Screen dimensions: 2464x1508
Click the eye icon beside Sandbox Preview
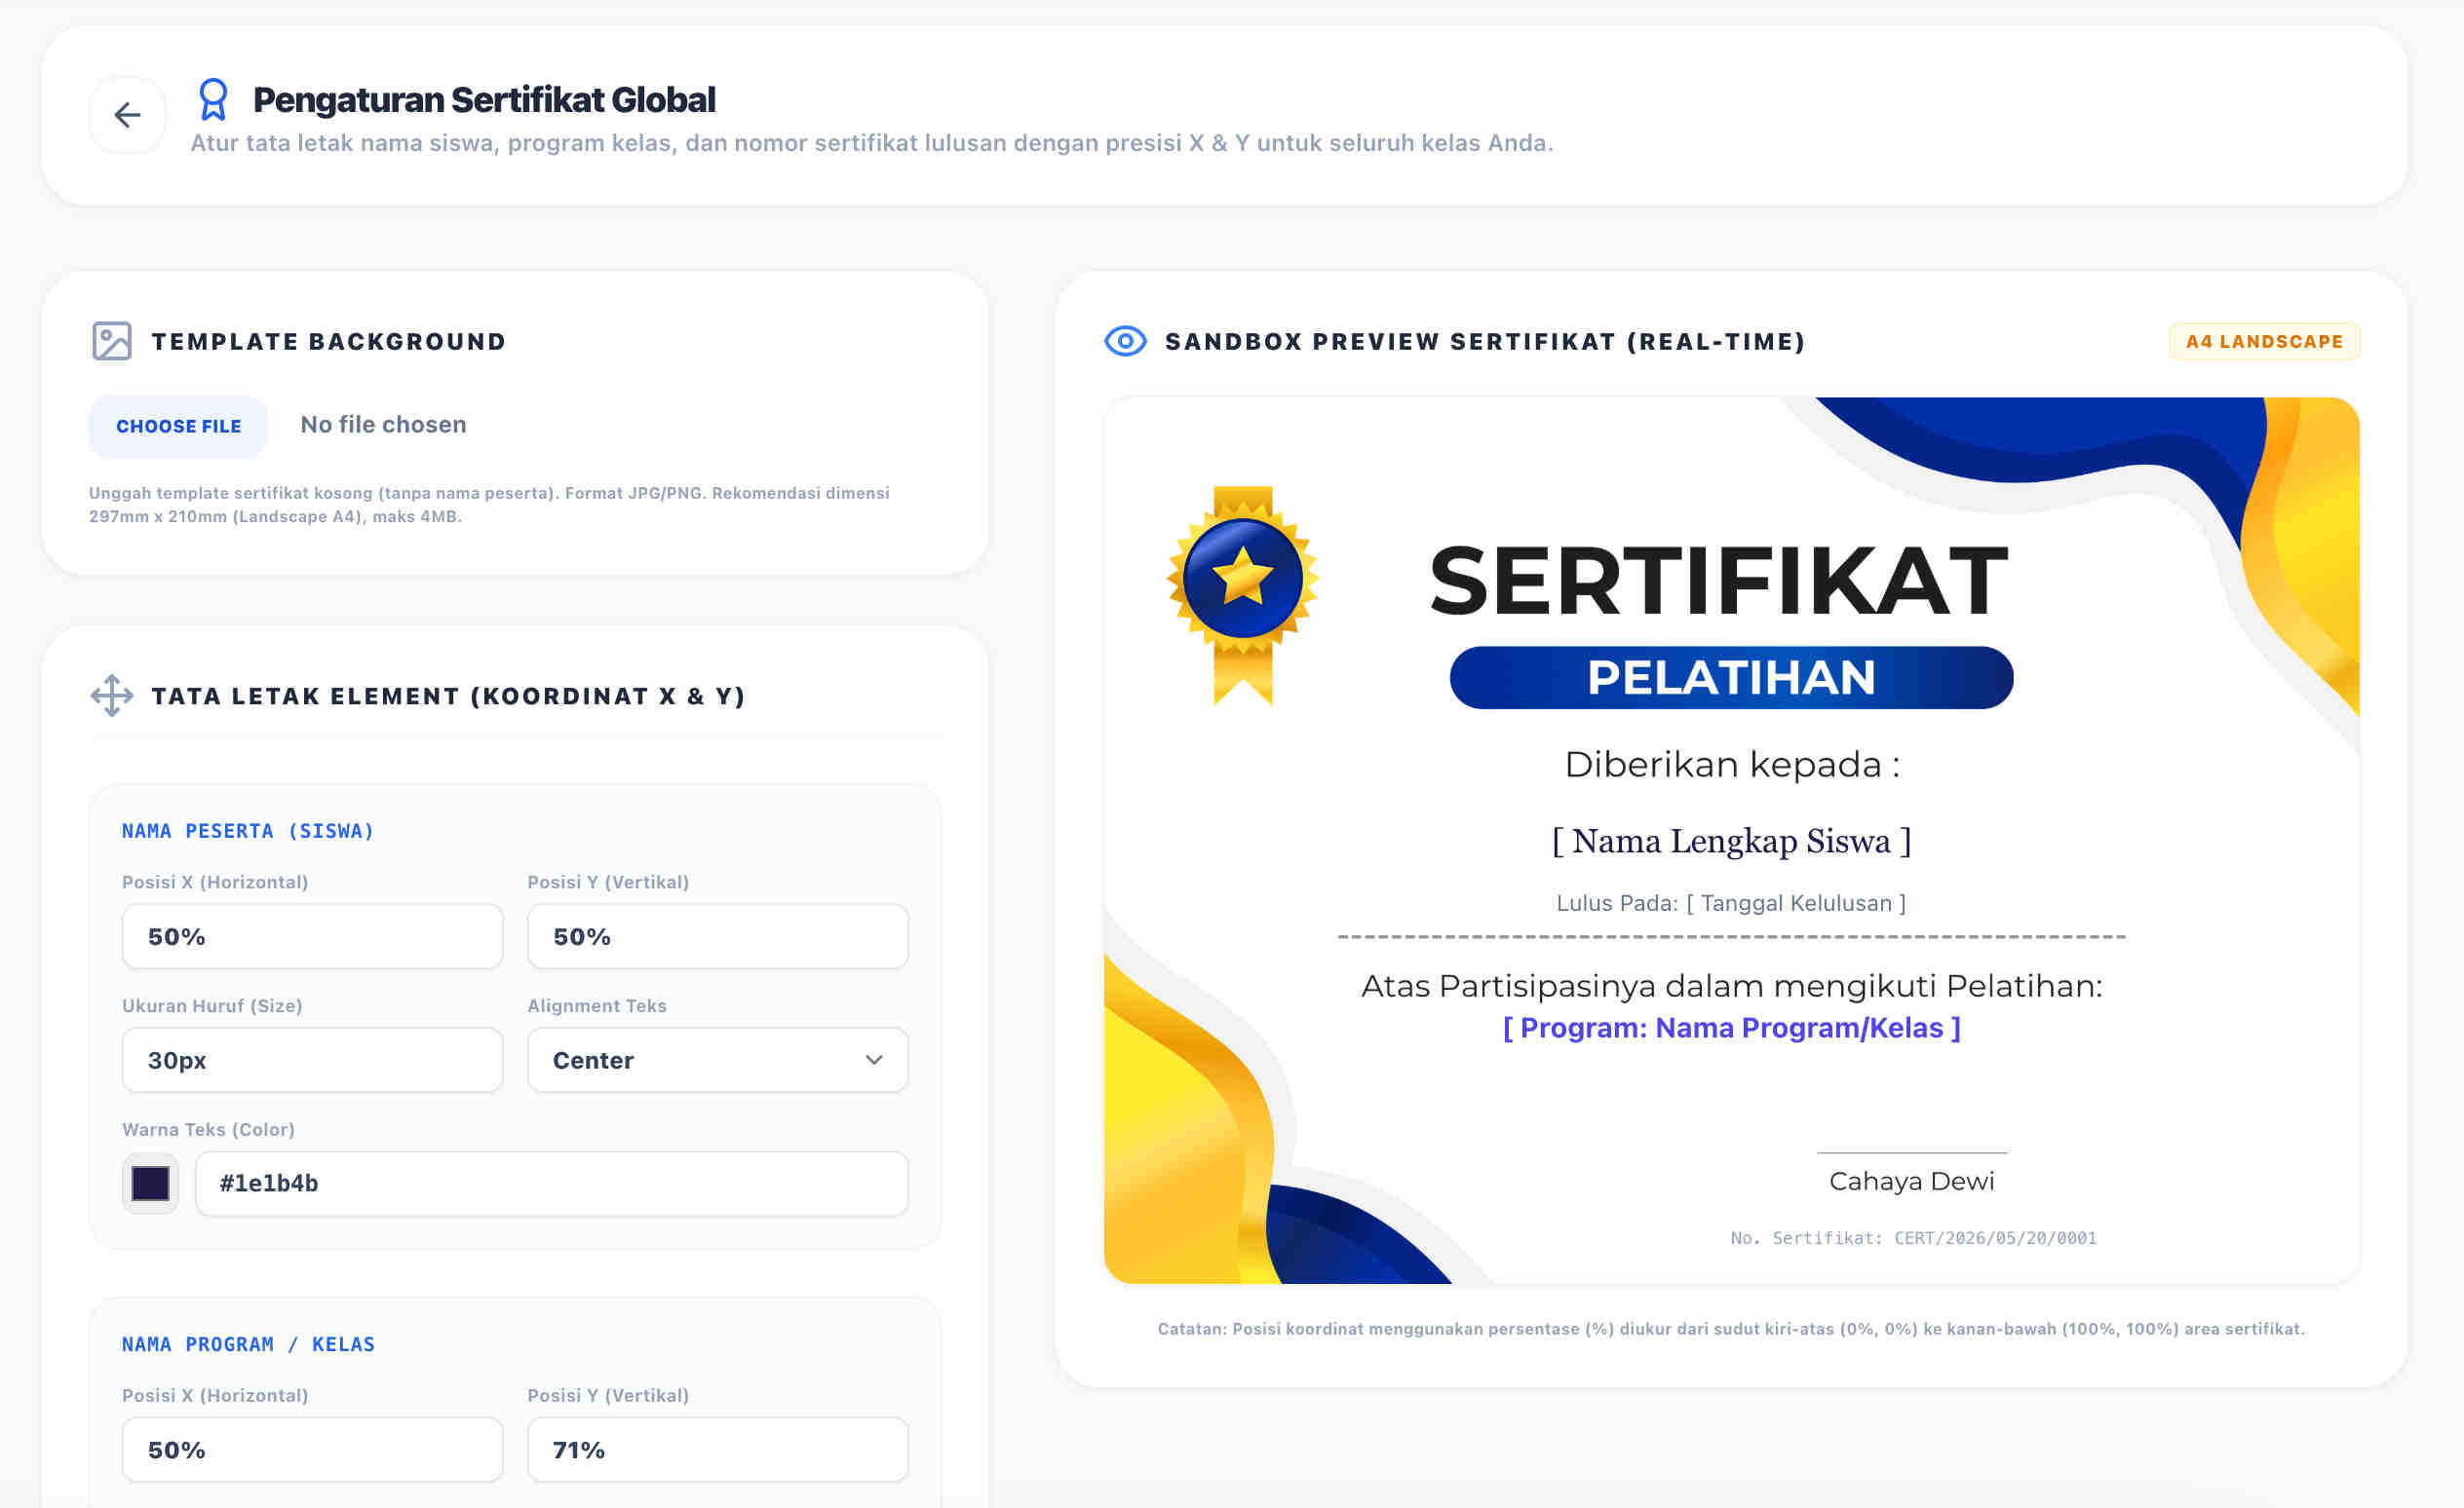pyautogui.click(x=1125, y=341)
